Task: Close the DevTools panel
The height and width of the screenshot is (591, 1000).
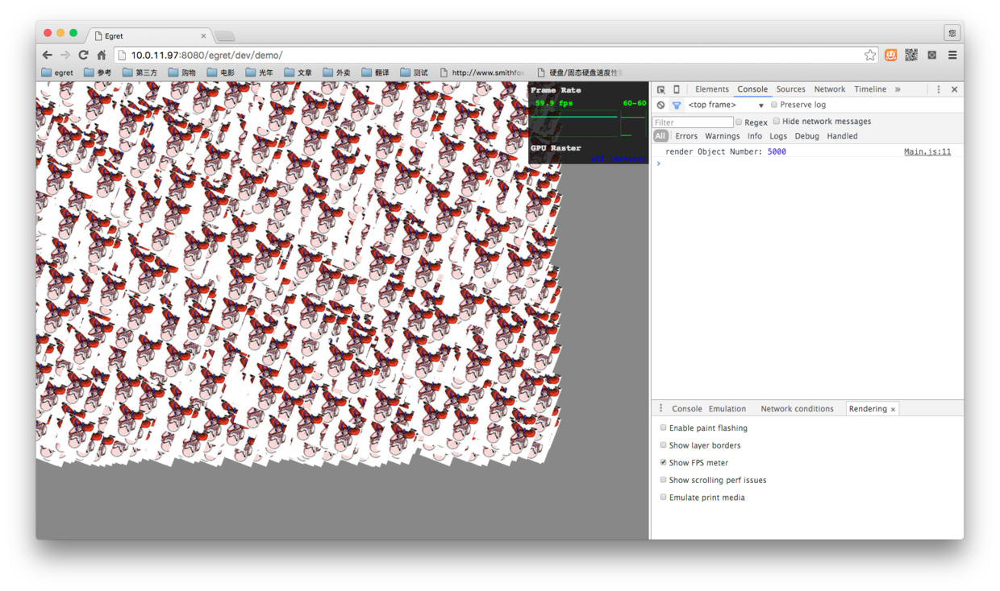Action: coord(954,89)
